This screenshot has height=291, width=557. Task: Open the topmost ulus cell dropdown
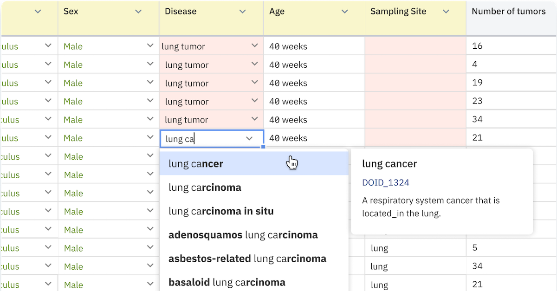tap(48, 45)
